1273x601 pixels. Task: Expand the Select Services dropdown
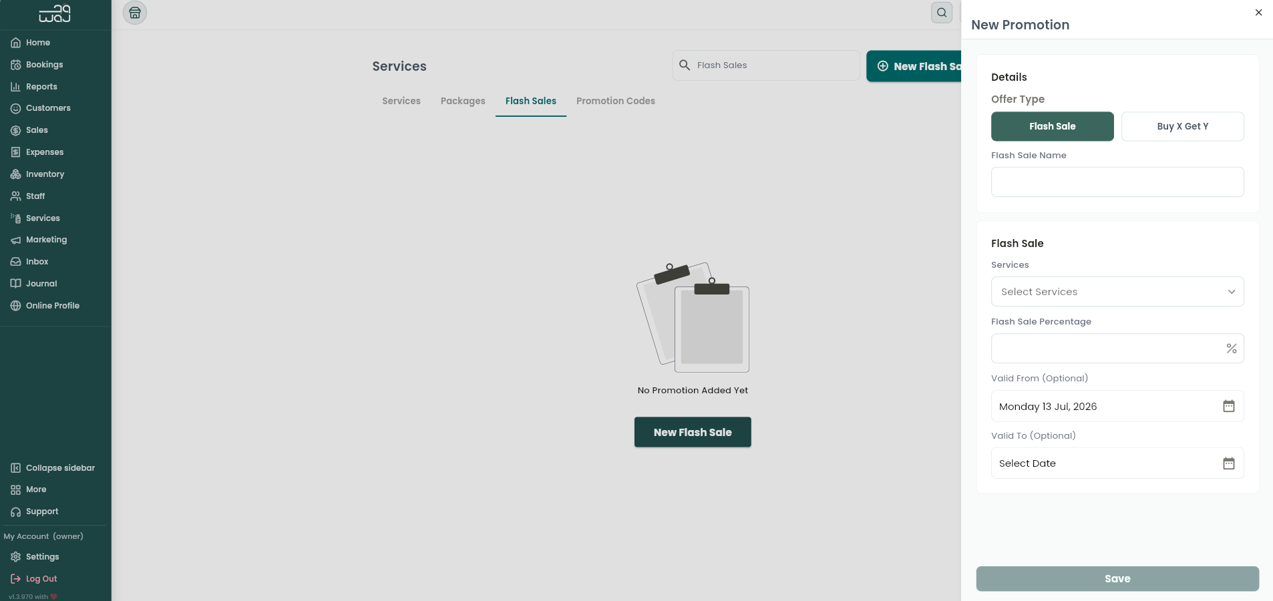click(1117, 292)
